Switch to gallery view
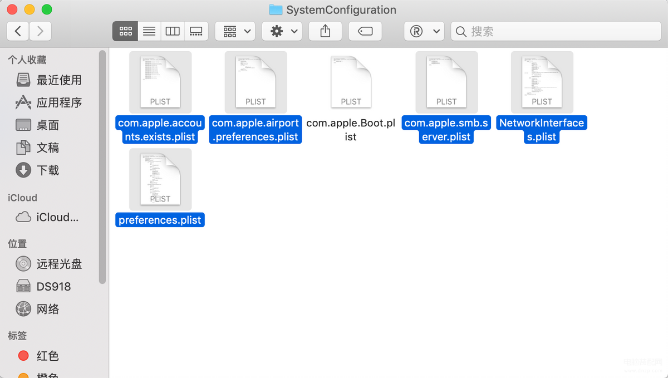668x378 pixels. (196, 31)
